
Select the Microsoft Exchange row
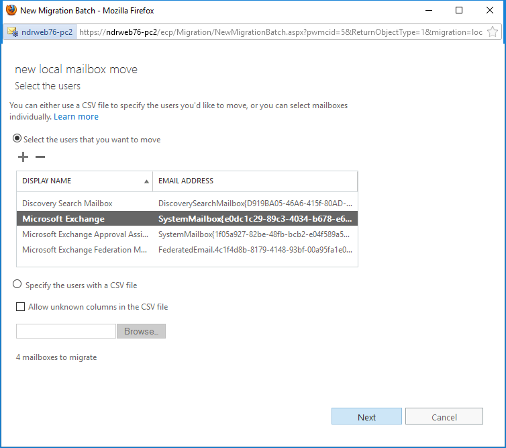pos(187,219)
